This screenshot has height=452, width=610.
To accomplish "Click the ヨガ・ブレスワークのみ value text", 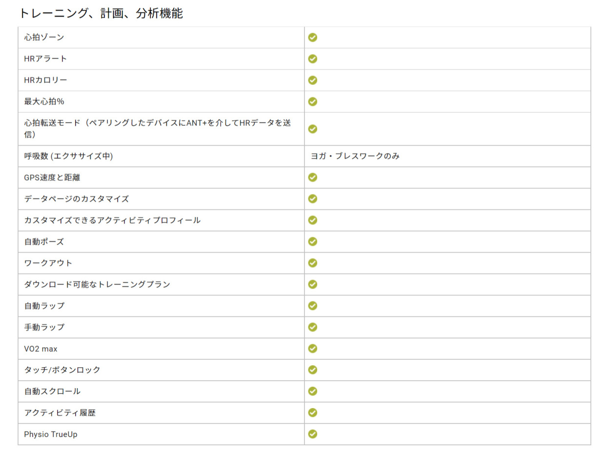I will (x=355, y=157).
